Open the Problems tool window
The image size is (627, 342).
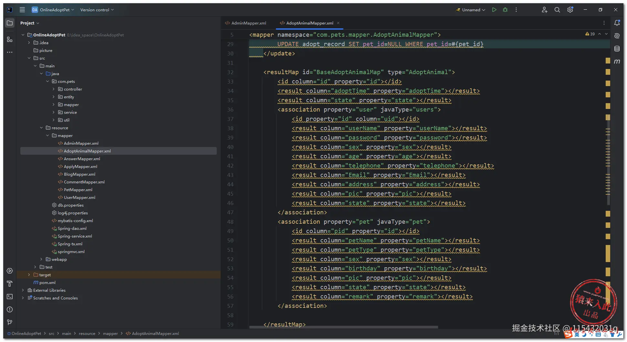point(10,309)
